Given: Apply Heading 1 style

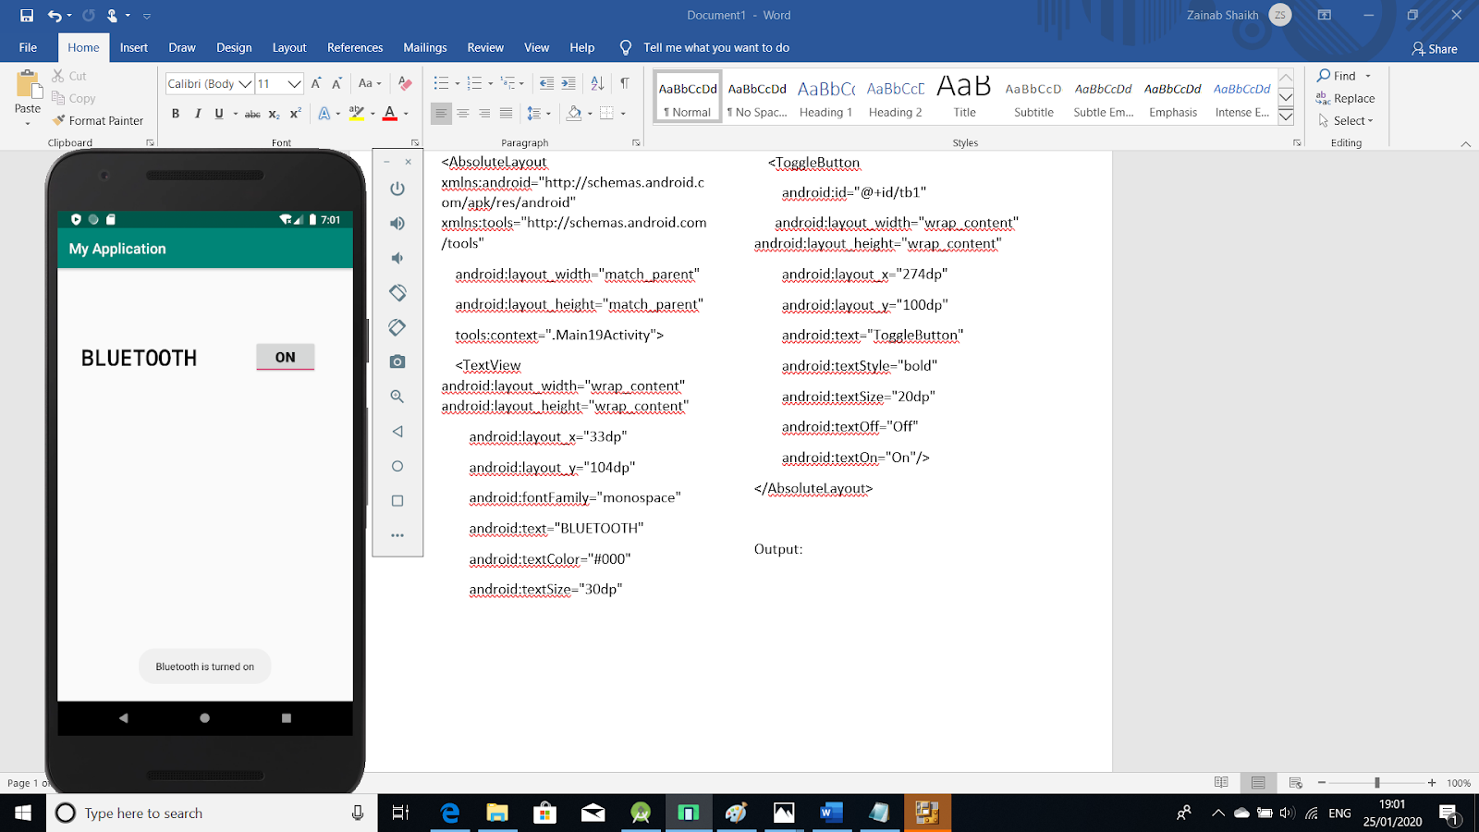Looking at the screenshot, I should click(826, 96).
